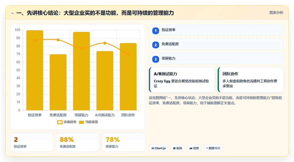This screenshot has width=294, height=162.
Task: Select the number 3 badge for 录屏能力
Action: 155,59
